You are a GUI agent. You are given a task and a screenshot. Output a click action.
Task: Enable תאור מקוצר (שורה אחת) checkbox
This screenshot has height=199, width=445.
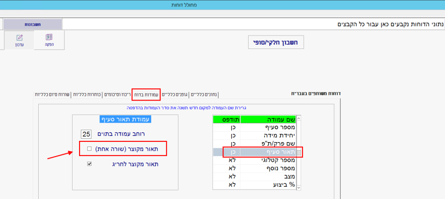[89, 149]
